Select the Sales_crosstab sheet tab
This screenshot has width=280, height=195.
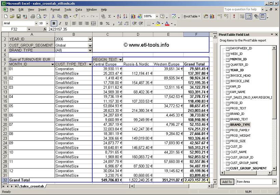[x=32, y=186]
